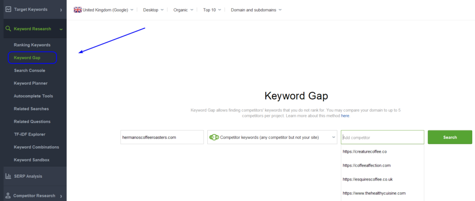Open the Competitor keywords comparison dropdown
Image resolution: width=475 pixels, height=201 pixels.
tap(272, 137)
